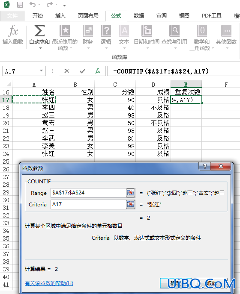Open the 数学和三角函数 menu
Screen dimensions: 240x294
(201, 38)
